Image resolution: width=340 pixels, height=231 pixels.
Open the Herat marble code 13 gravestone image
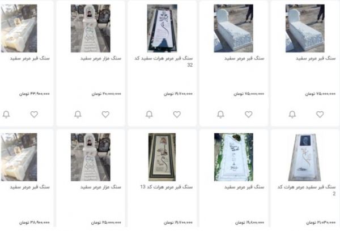162,157
